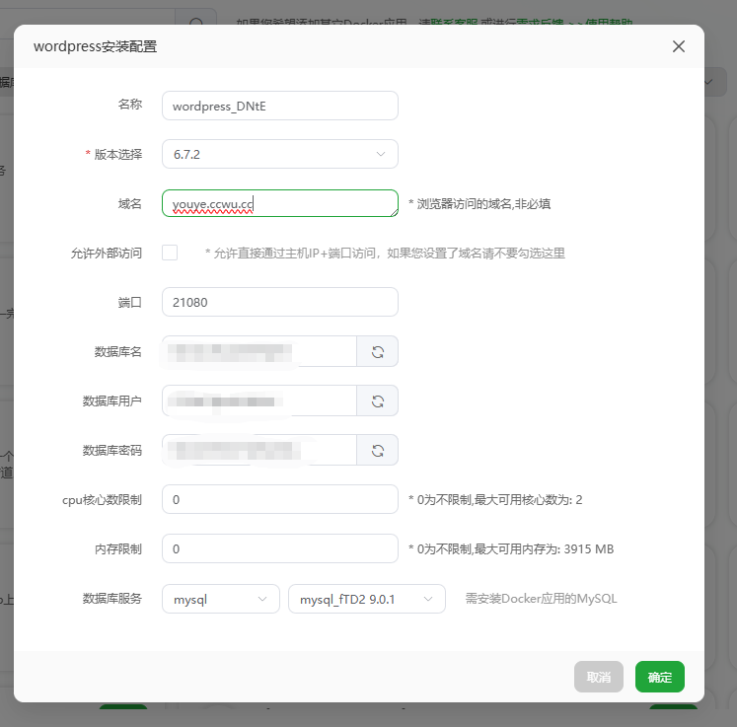The image size is (737, 727).
Task: Click refresh icon beside 数据库名 field
Action: click(377, 351)
